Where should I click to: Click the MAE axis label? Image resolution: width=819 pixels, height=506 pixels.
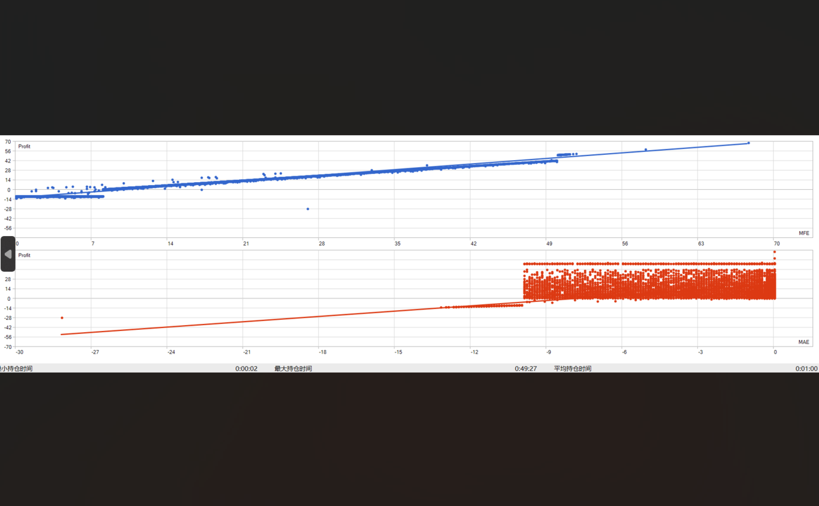point(804,342)
